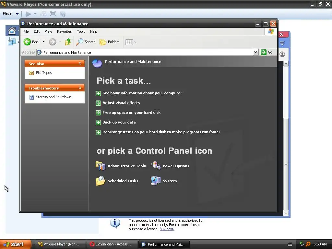Click VMware virtual machine icon in sidebar
Viewport: 332px width, 249px height.
click(x=12, y=41)
